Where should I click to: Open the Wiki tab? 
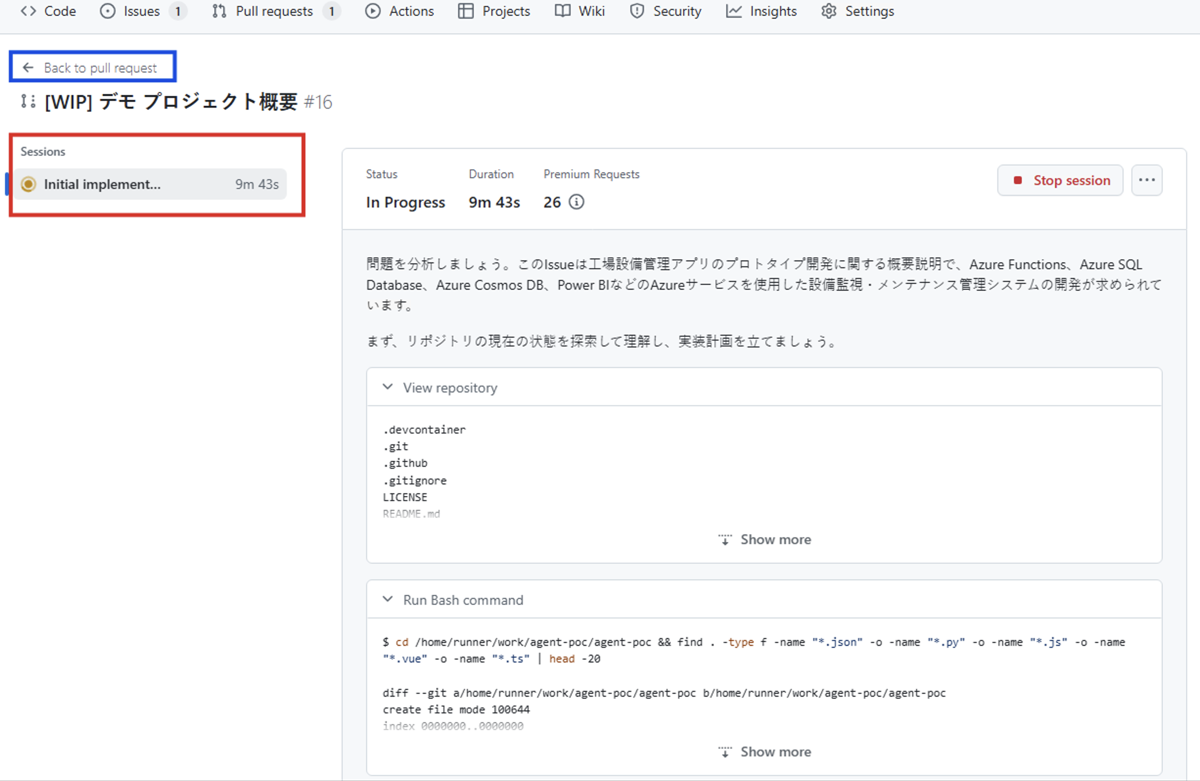[x=580, y=11]
